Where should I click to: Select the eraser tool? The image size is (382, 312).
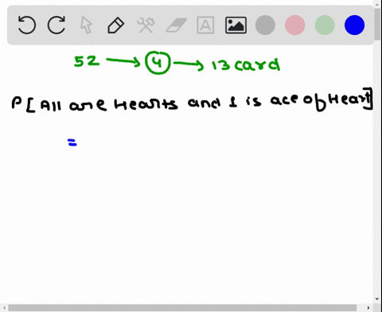(176, 25)
